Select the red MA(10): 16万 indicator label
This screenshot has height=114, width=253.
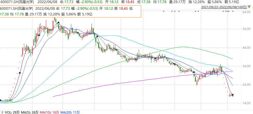tap(49, 112)
